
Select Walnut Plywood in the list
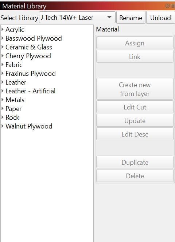pos(29,126)
